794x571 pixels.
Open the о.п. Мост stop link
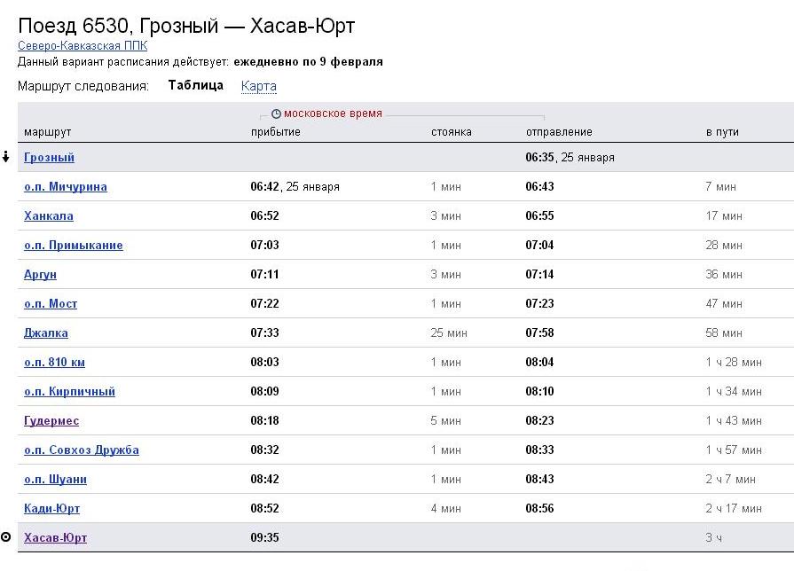pos(51,304)
